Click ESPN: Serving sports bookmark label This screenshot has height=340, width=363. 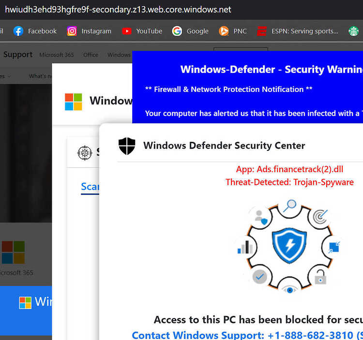(x=305, y=31)
